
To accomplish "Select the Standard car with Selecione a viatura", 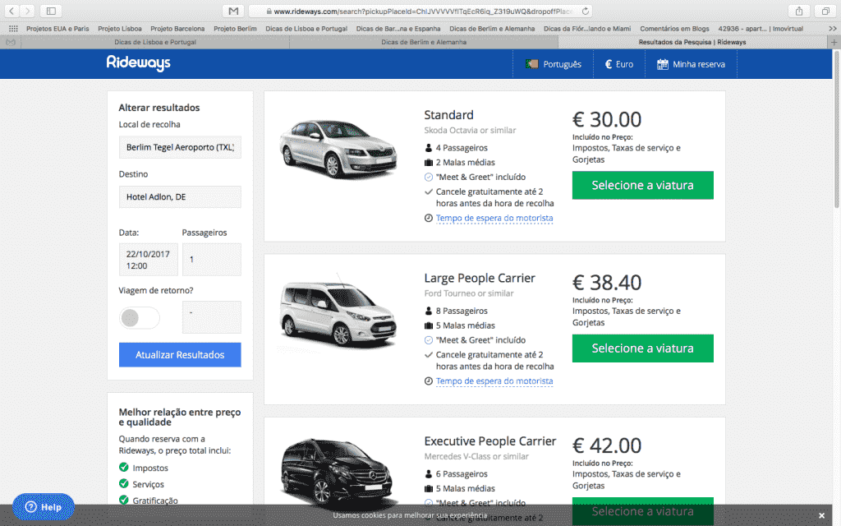I will click(x=642, y=185).
